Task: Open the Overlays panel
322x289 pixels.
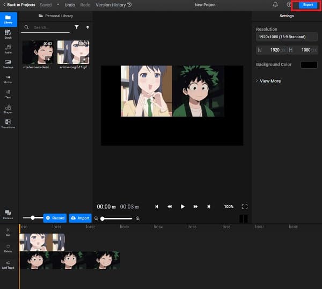Action: click(8, 64)
